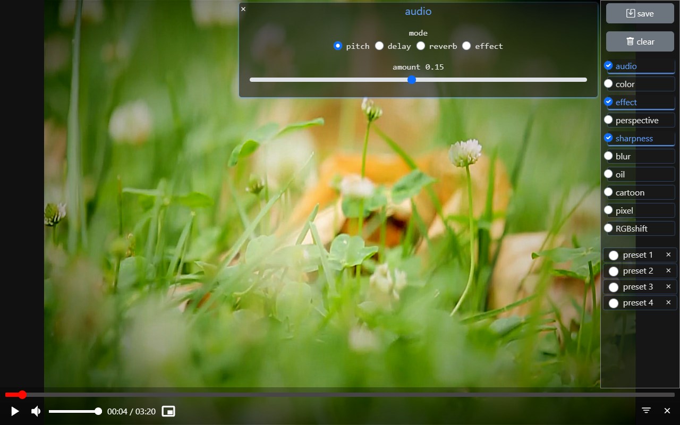Mute audio via the speaker icon
This screenshot has height=425, width=680.
35,411
